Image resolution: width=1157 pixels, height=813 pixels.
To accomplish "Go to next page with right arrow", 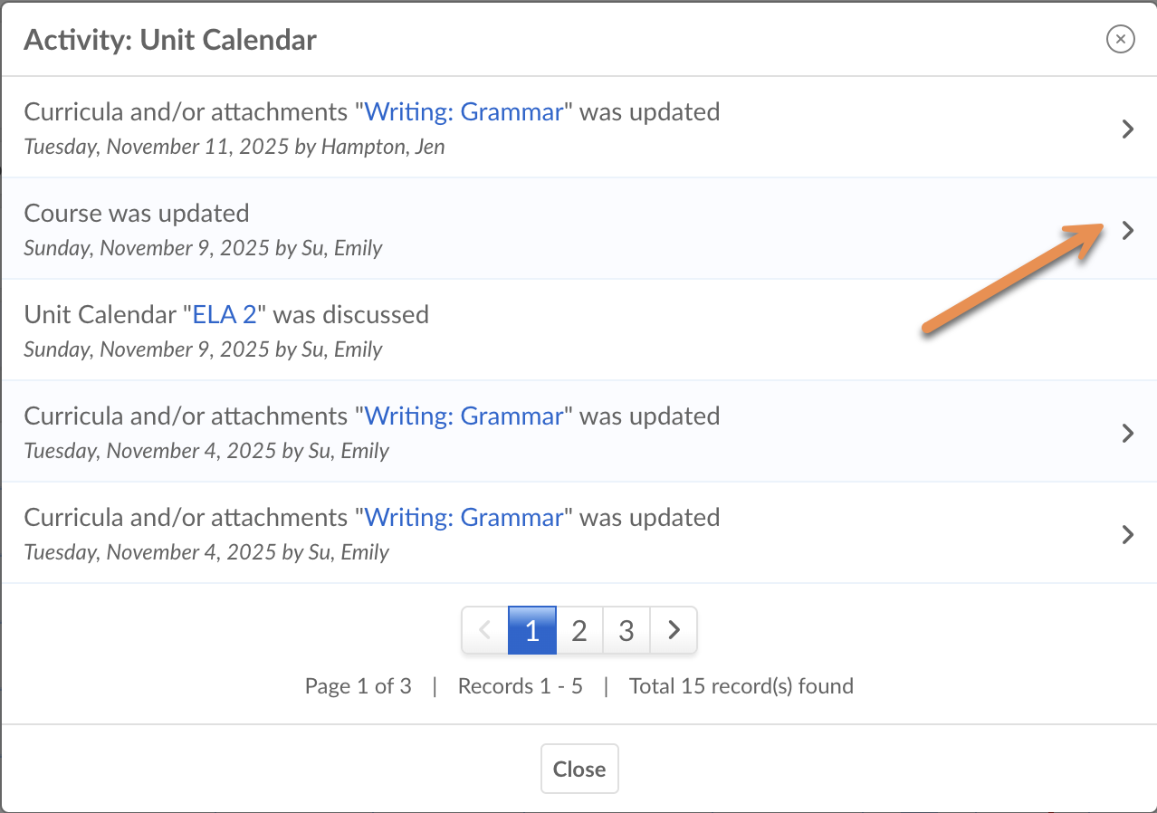I will click(674, 630).
